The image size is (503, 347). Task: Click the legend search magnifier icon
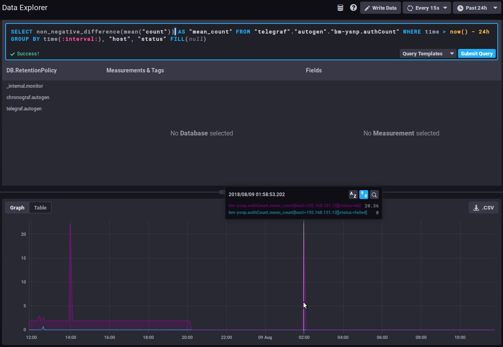(x=374, y=195)
